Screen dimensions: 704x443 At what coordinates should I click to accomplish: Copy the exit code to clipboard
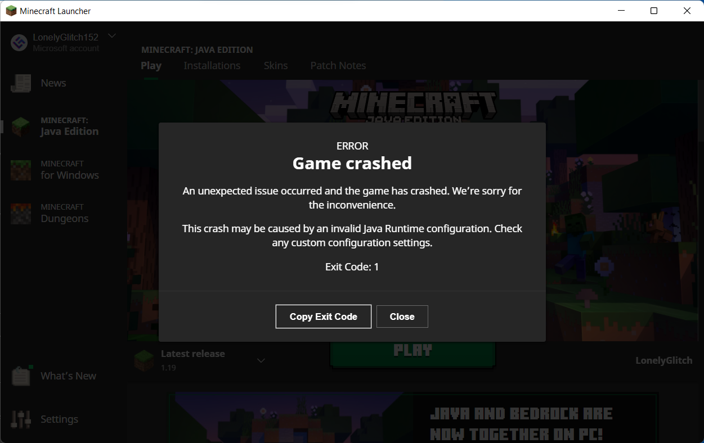pyautogui.click(x=324, y=317)
